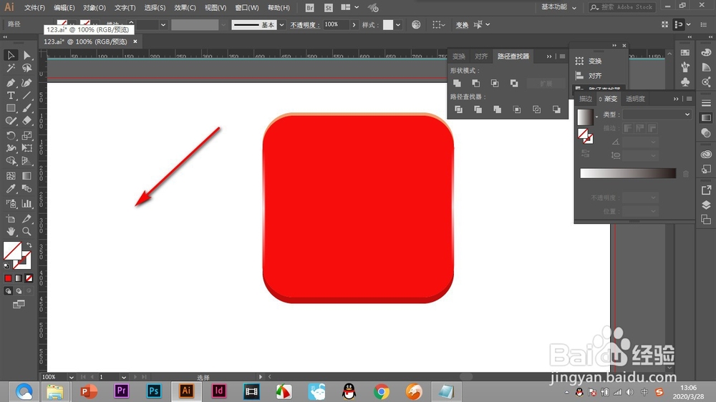The image size is (716, 402).
Task: Select the Direct Selection tool
Action: click(27, 55)
